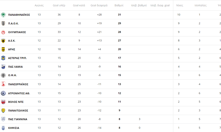
Task: Open the ΚΗΦΙΣΙΑ team name link
Action: 14,128
